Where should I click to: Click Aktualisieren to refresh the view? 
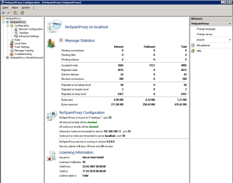click(x=203, y=46)
